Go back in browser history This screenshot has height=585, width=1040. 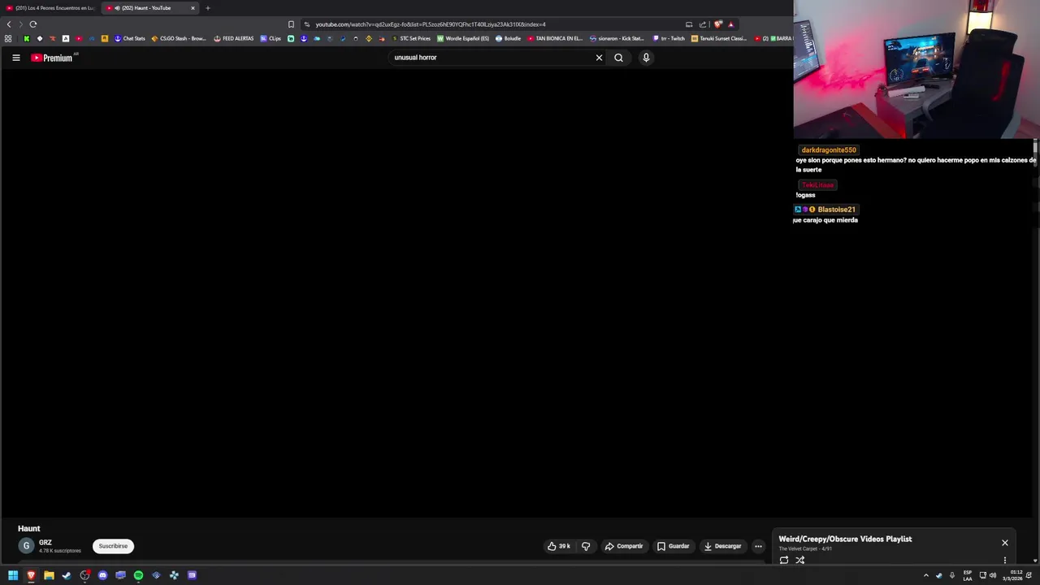(9, 24)
